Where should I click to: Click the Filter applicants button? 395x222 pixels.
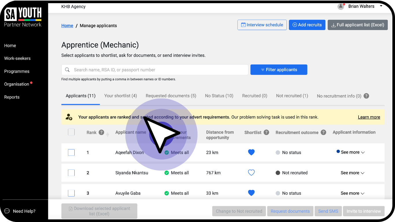(x=278, y=70)
